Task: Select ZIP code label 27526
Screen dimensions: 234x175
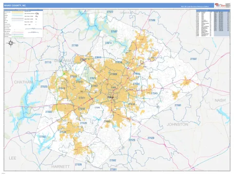Action: coord(78,164)
